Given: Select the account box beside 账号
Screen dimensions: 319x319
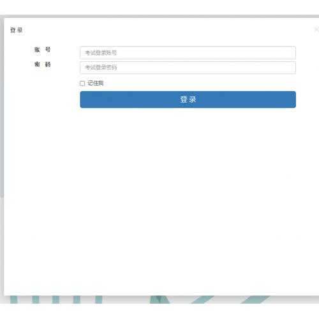Looking at the screenshot, I should pos(188,52).
